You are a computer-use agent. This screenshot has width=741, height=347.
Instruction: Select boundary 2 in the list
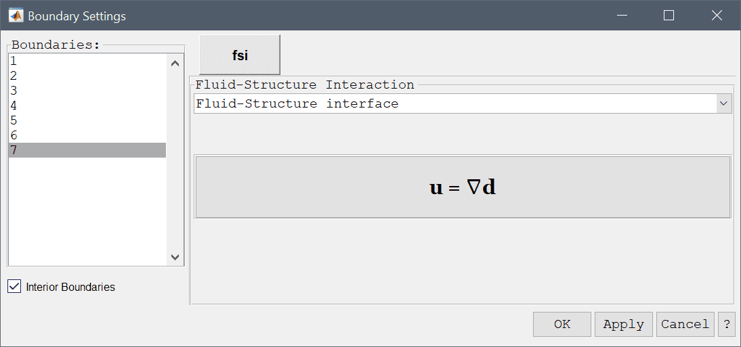coord(87,76)
